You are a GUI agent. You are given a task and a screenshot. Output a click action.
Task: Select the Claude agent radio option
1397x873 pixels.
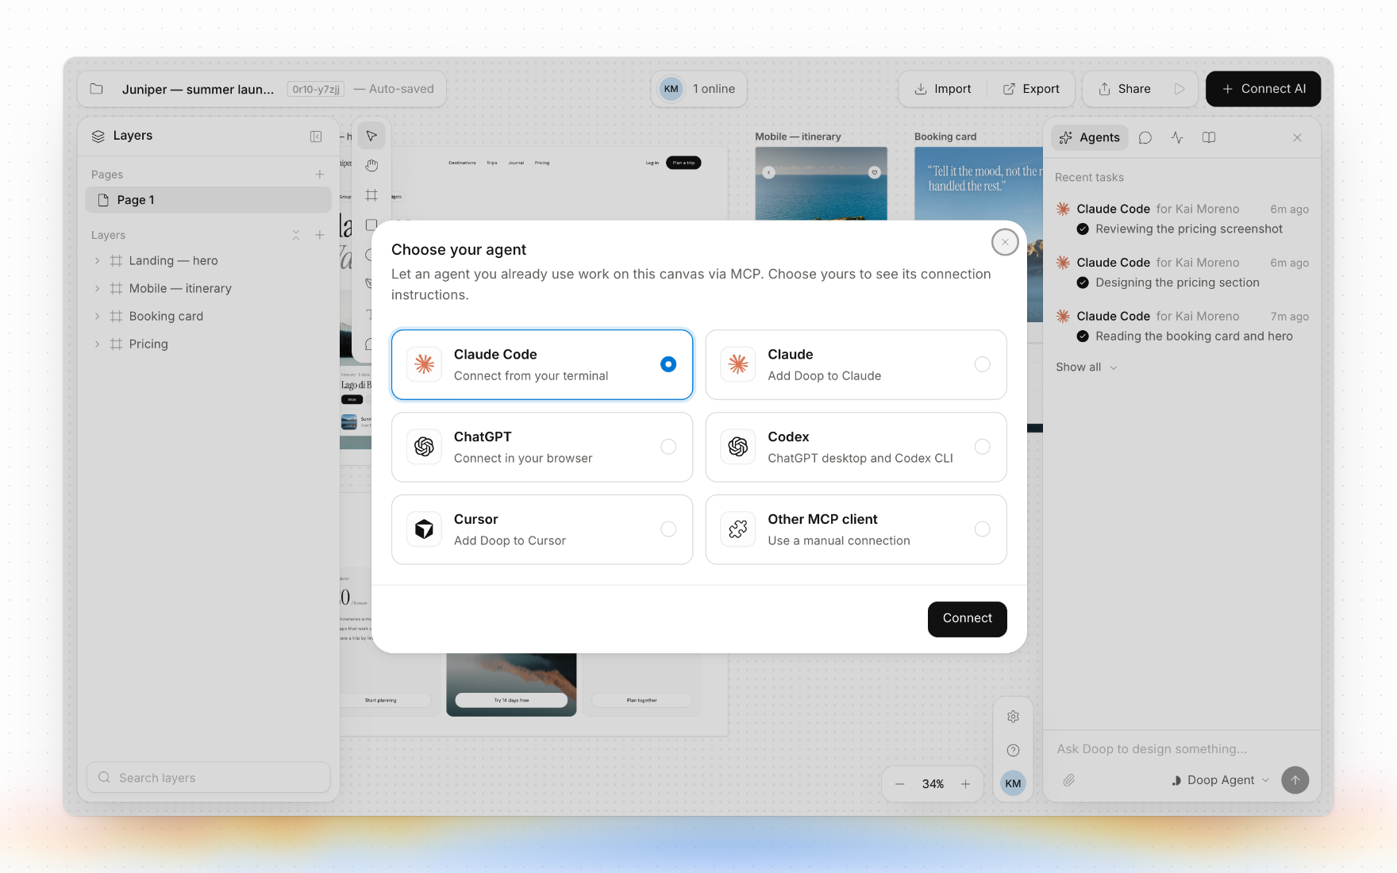click(856, 364)
